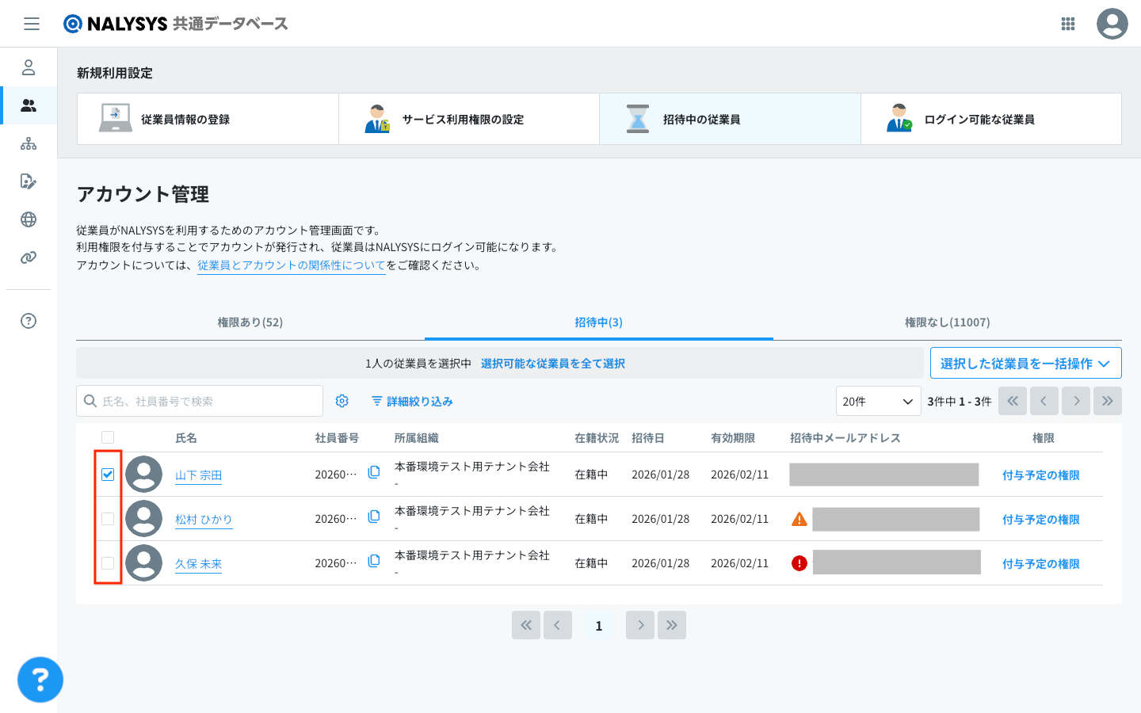Expand the 選択した従業員を一括操作 dropdown
Image resolution: width=1141 pixels, height=713 pixels.
click(1025, 364)
